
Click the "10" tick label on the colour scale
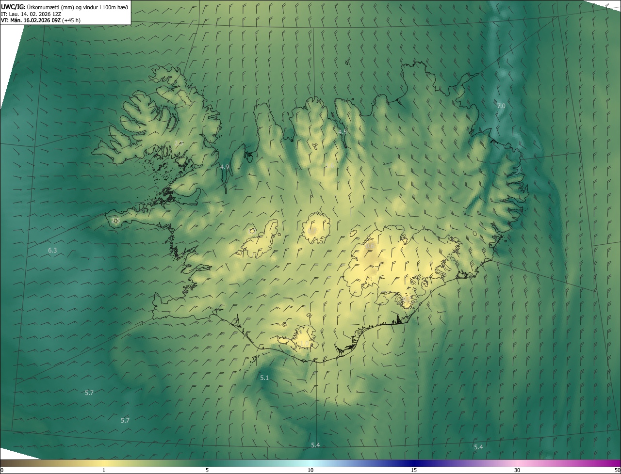[310, 470]
